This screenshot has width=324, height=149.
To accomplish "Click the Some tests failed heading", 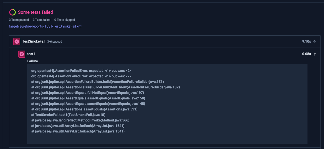I will tap(36, 12).
